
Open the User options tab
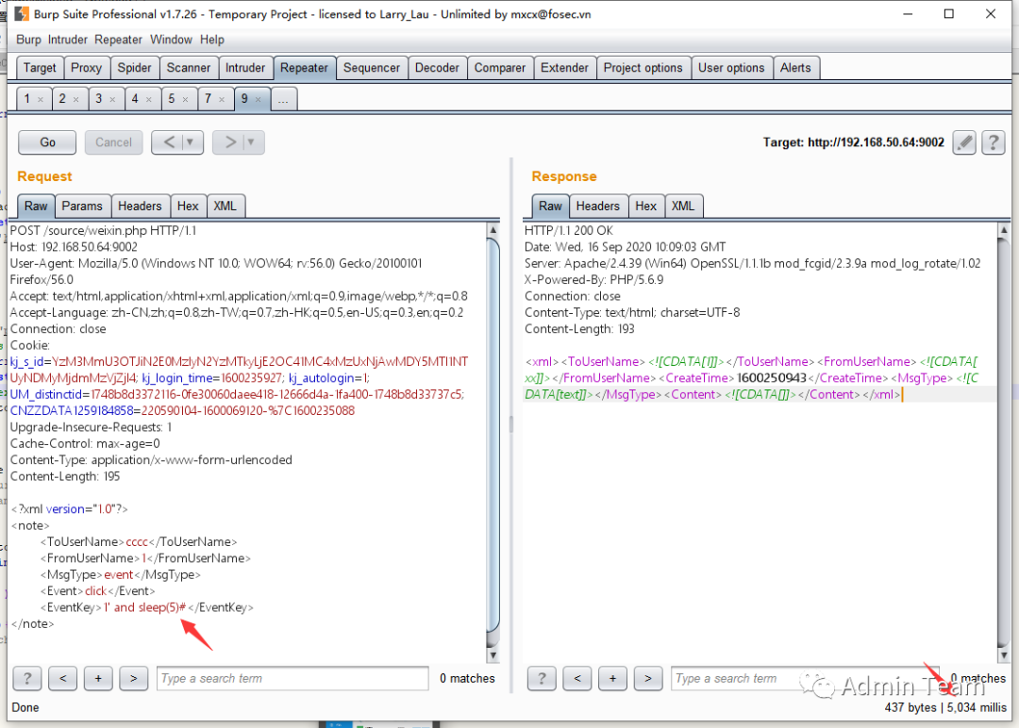click(x=731, y=68)
